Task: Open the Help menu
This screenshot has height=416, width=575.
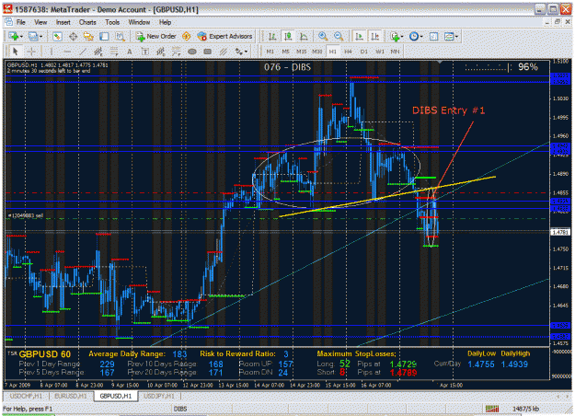Action: point(165,22)
